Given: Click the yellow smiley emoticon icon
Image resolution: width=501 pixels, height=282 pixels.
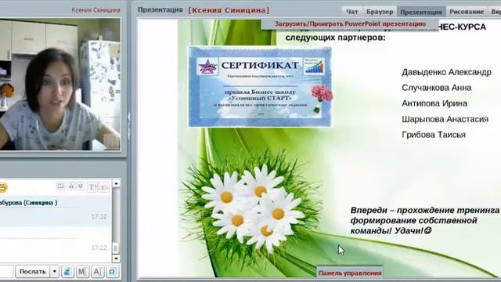Looking at the screenshot, I should coord(2,187).
